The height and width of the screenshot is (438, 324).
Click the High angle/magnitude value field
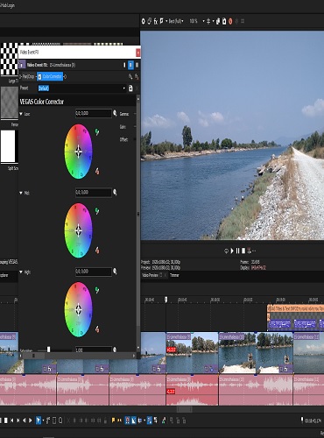94,272
